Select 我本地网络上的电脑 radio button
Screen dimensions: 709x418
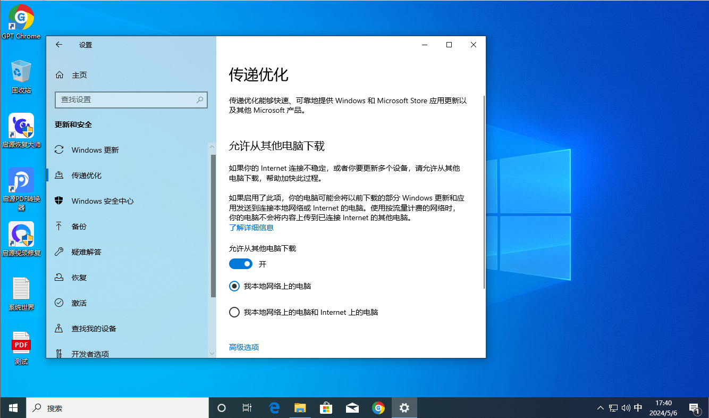(234, 286)
